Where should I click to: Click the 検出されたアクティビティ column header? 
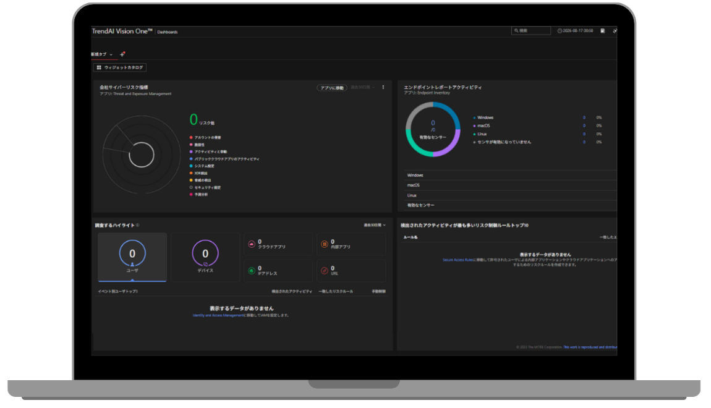tap(292, 292)
